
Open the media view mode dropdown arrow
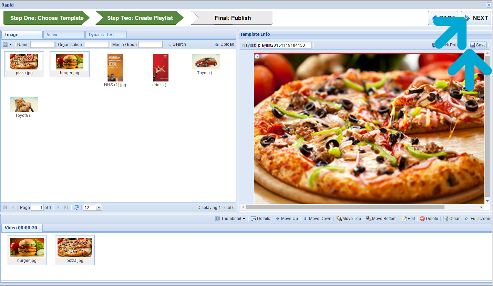coord(11,45)
